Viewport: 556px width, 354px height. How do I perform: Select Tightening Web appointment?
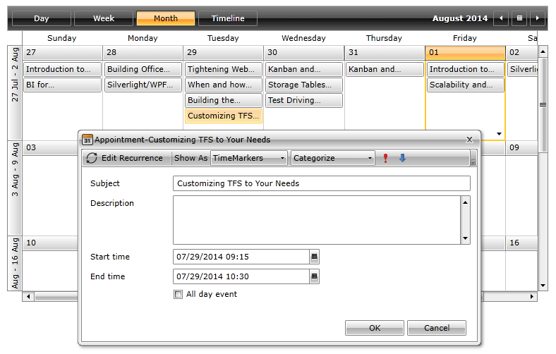coord(224,69)
